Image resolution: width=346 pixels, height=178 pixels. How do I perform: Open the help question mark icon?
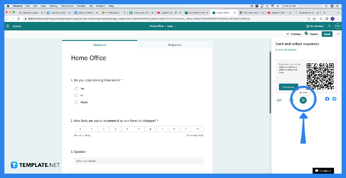coord(329,26)
